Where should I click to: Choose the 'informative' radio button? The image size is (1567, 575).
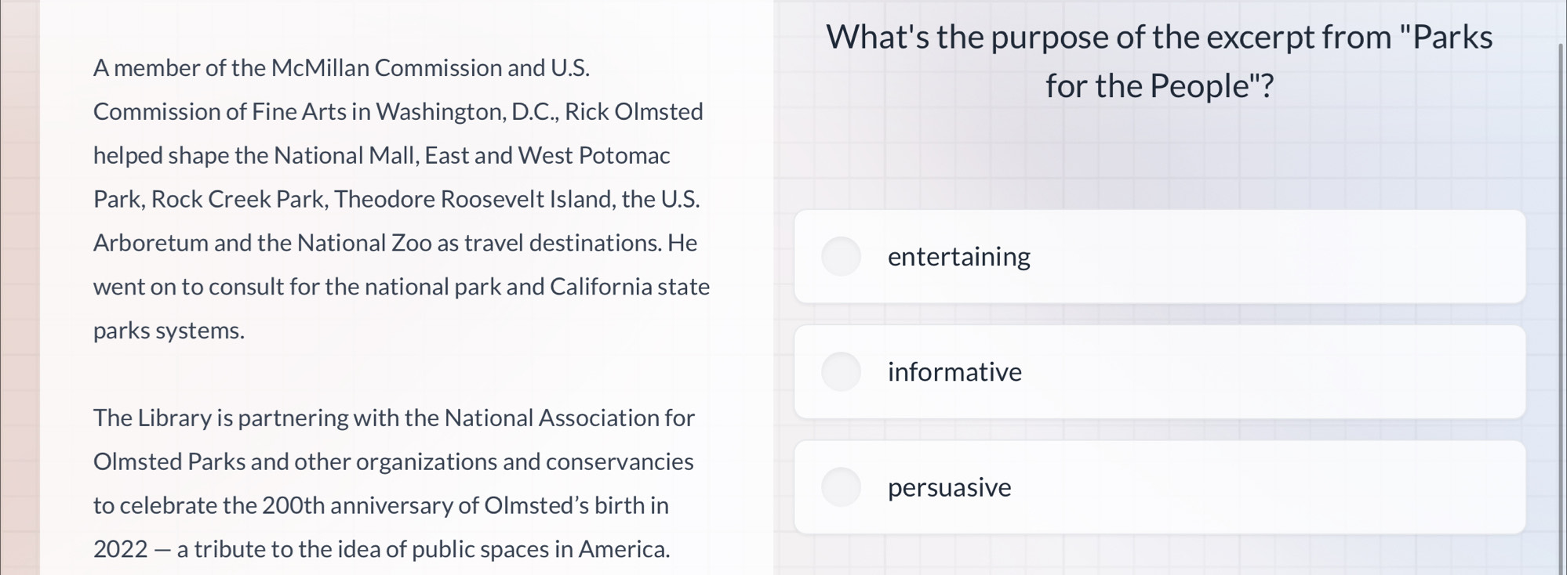tap(841, 371)
